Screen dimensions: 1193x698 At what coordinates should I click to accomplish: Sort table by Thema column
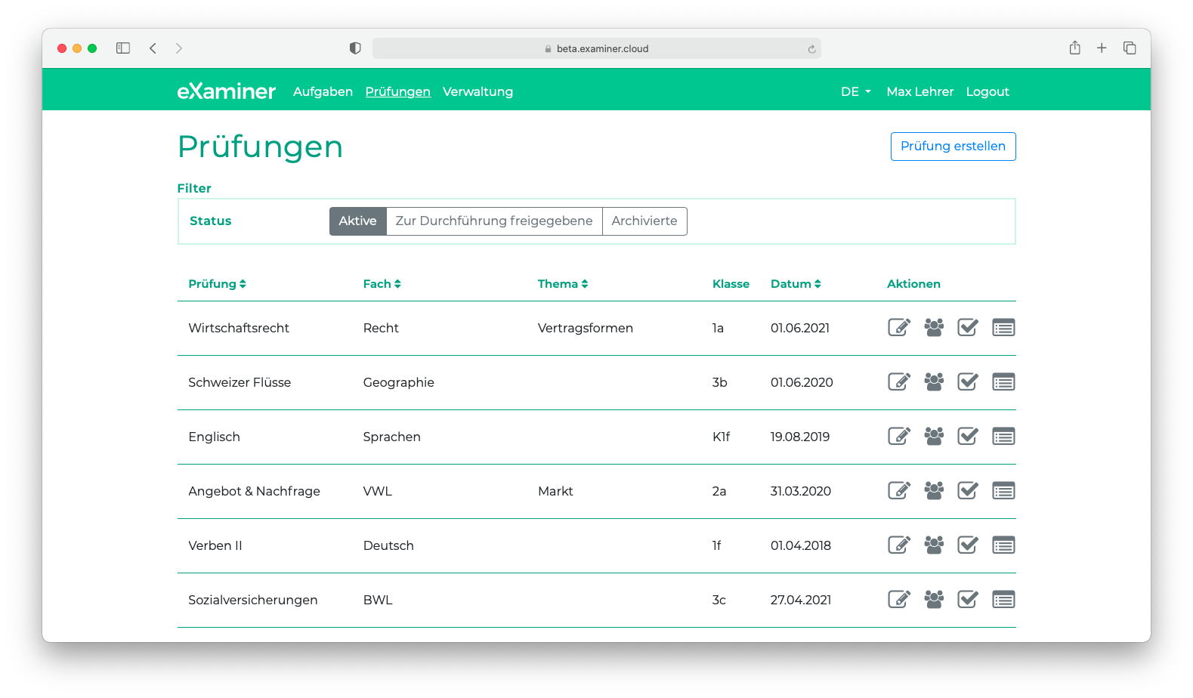563,284
